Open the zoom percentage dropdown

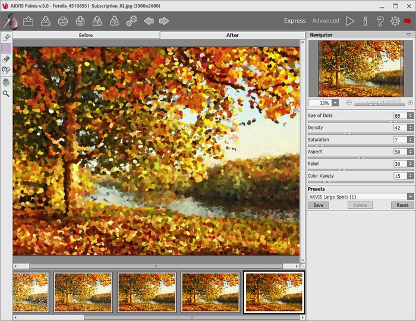pos(335,103)
